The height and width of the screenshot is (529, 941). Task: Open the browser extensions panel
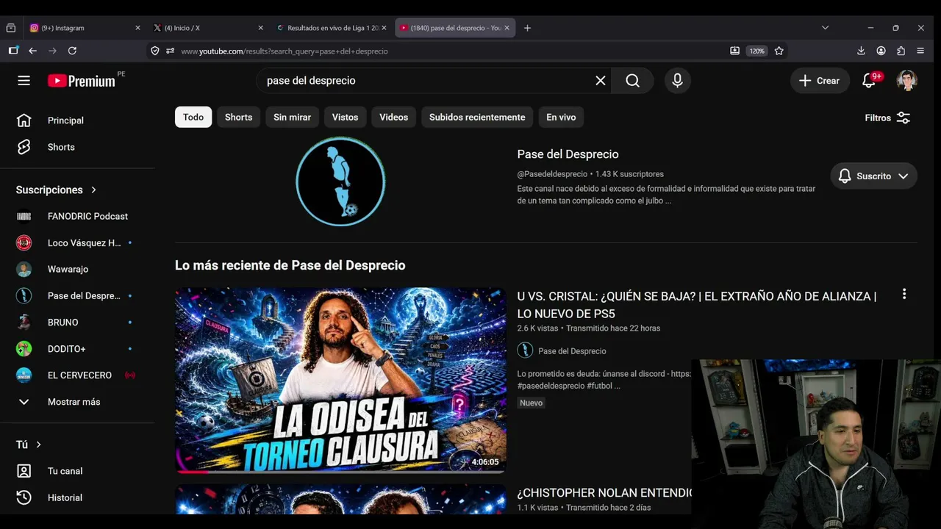(x=901, y=51)
